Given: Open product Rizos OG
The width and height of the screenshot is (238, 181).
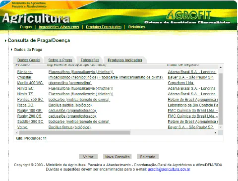Looking at the screenshot, I should click(x=25, y=105).
